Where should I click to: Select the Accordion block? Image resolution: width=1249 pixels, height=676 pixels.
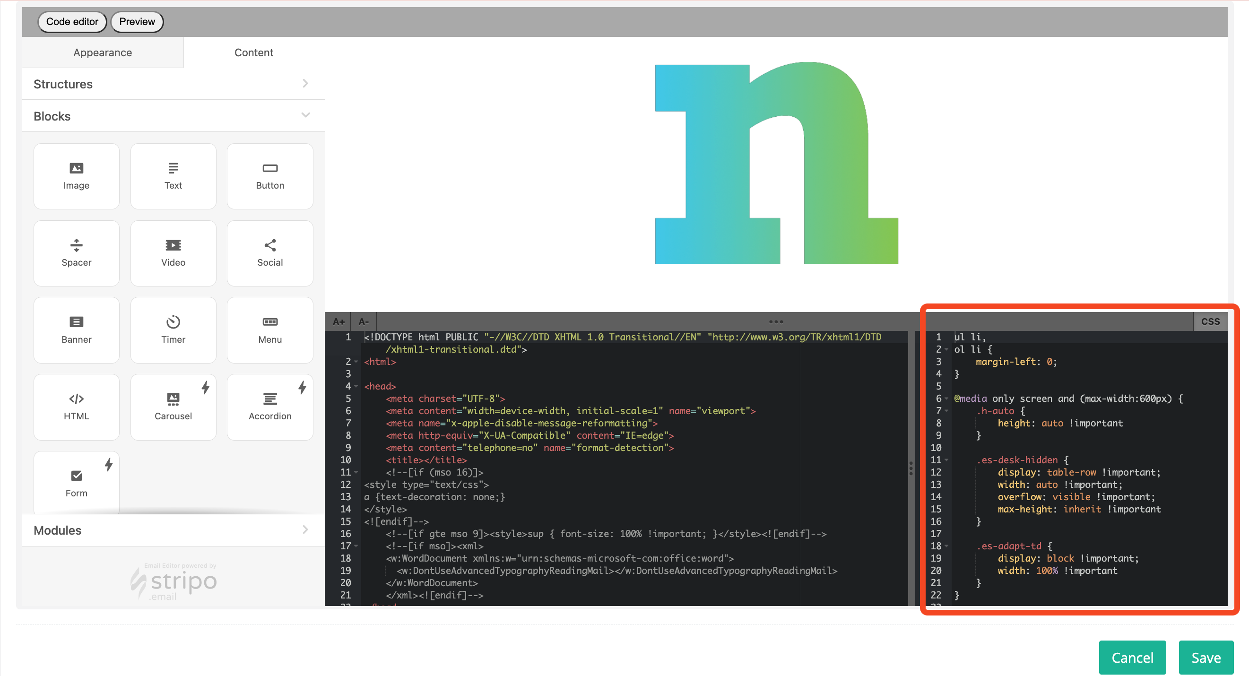click(269, 407)
